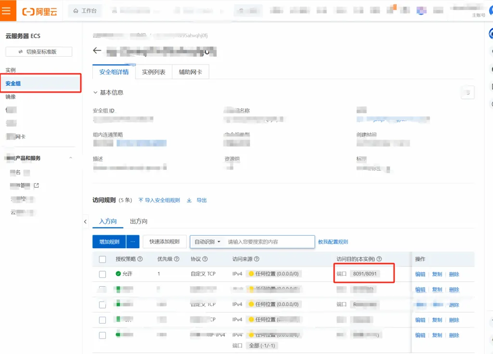Check the 8091/8091 rule row checkbox
Image resolution: width=493 pixels, height=354 pixels.
(x=103, y=274)
